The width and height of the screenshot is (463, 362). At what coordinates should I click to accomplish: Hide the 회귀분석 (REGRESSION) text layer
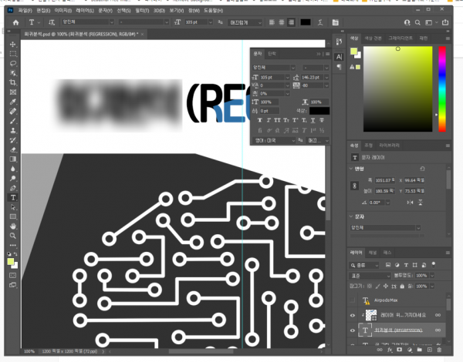353,330
